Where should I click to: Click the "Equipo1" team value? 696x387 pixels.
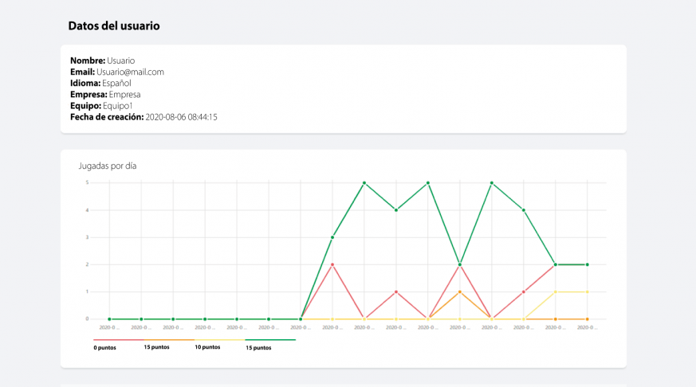[118, 106]
